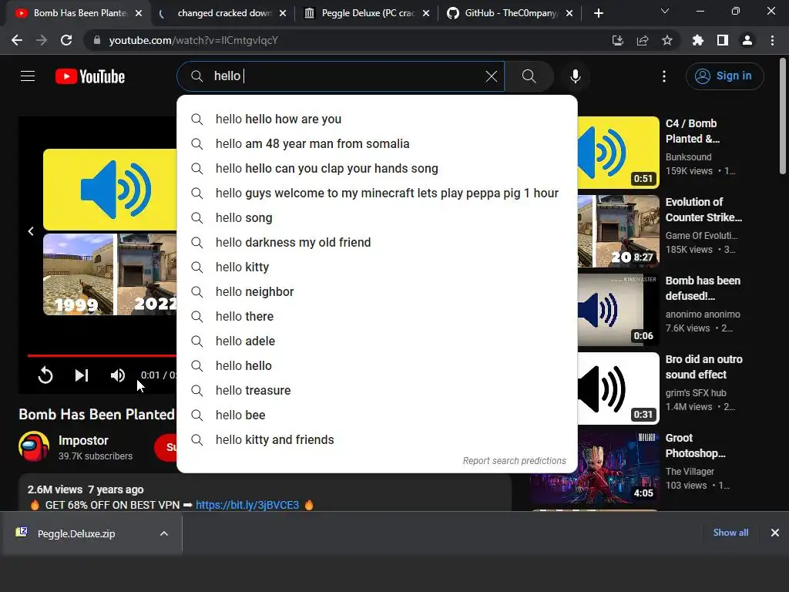Pick the 'hello treasure' suggestion

point(377,390)
